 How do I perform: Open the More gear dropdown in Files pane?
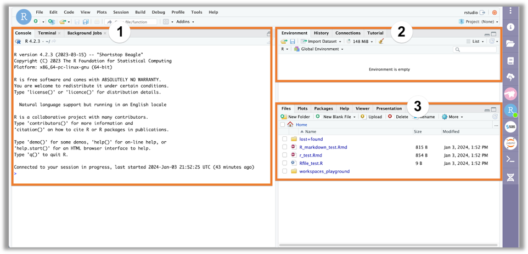(x=453, y=117)
